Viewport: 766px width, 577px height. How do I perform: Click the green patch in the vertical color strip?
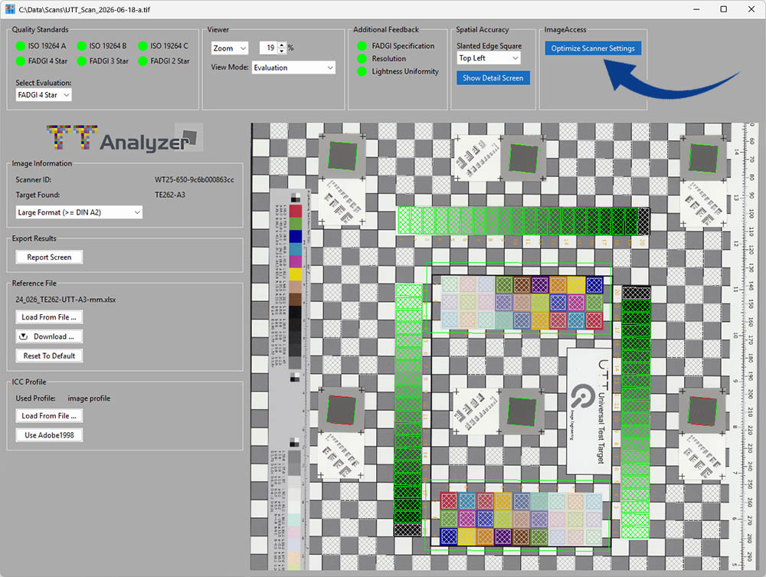pos(296,224)
